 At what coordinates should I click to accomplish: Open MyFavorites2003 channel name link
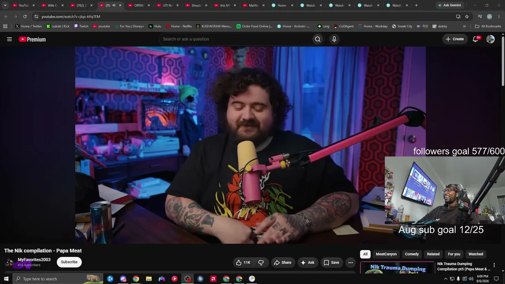(x=34, y=260)
